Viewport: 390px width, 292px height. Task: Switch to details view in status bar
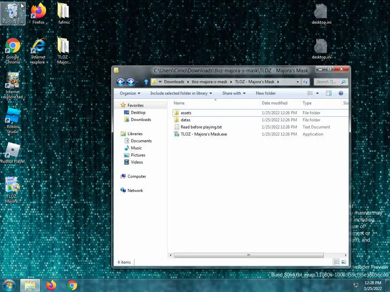(x=336, y=262)
